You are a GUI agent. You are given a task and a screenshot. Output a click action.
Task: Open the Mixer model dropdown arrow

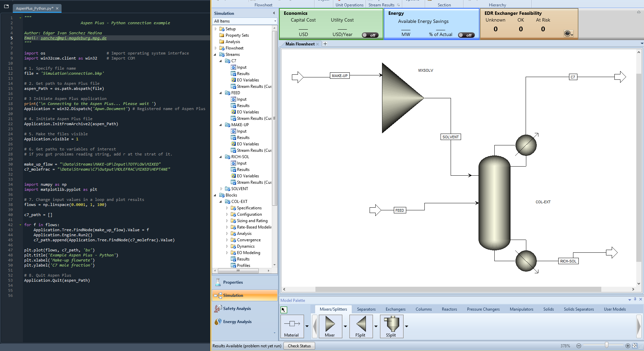345,326
